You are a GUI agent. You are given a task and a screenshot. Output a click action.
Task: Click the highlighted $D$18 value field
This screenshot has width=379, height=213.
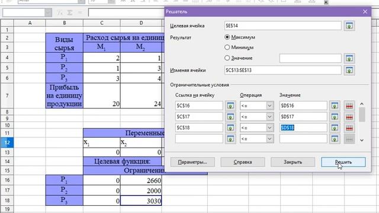coord(303,128)
